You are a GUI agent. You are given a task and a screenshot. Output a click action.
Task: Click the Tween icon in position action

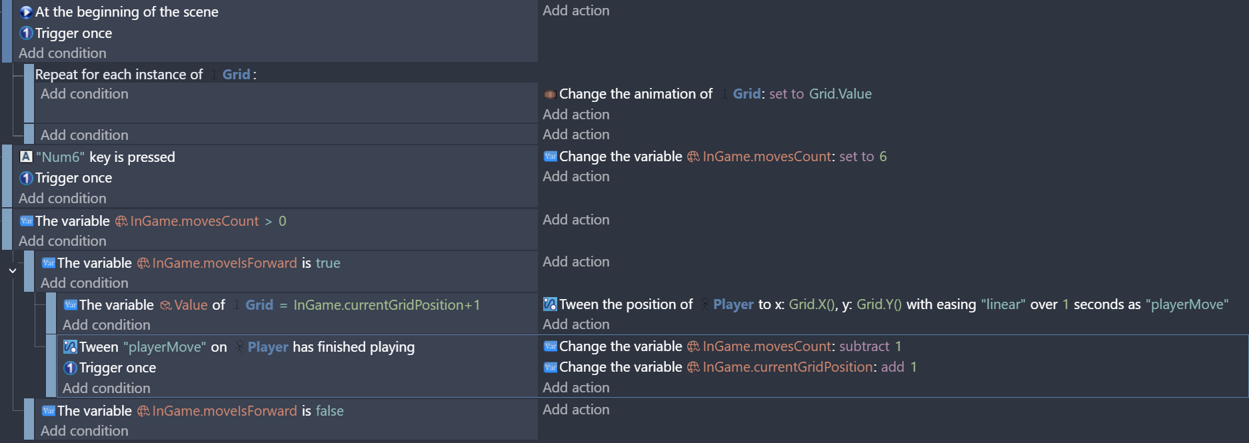point(550,304)
